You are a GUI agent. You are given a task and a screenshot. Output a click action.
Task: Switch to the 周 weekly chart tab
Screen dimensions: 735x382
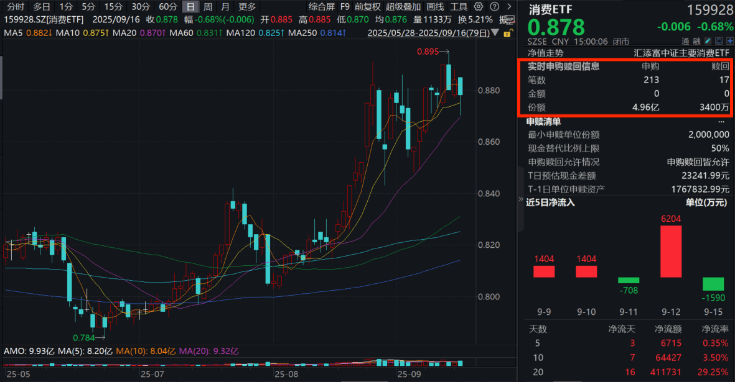click(x=207, y=7)
